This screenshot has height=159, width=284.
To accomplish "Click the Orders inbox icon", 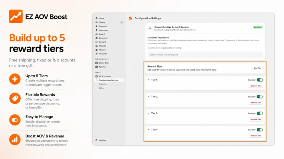I will (97, 22).
